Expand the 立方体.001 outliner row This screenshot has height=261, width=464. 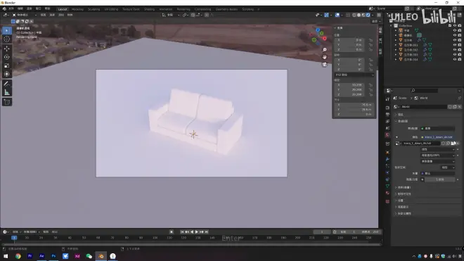click(396, 45)
